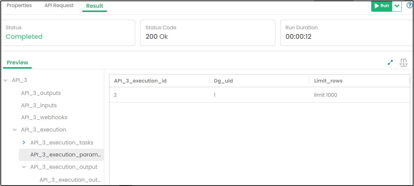The image size is (414, 186).
Task: Collapse the API_3_execution node chevron
Action: [x=15, y=130]
